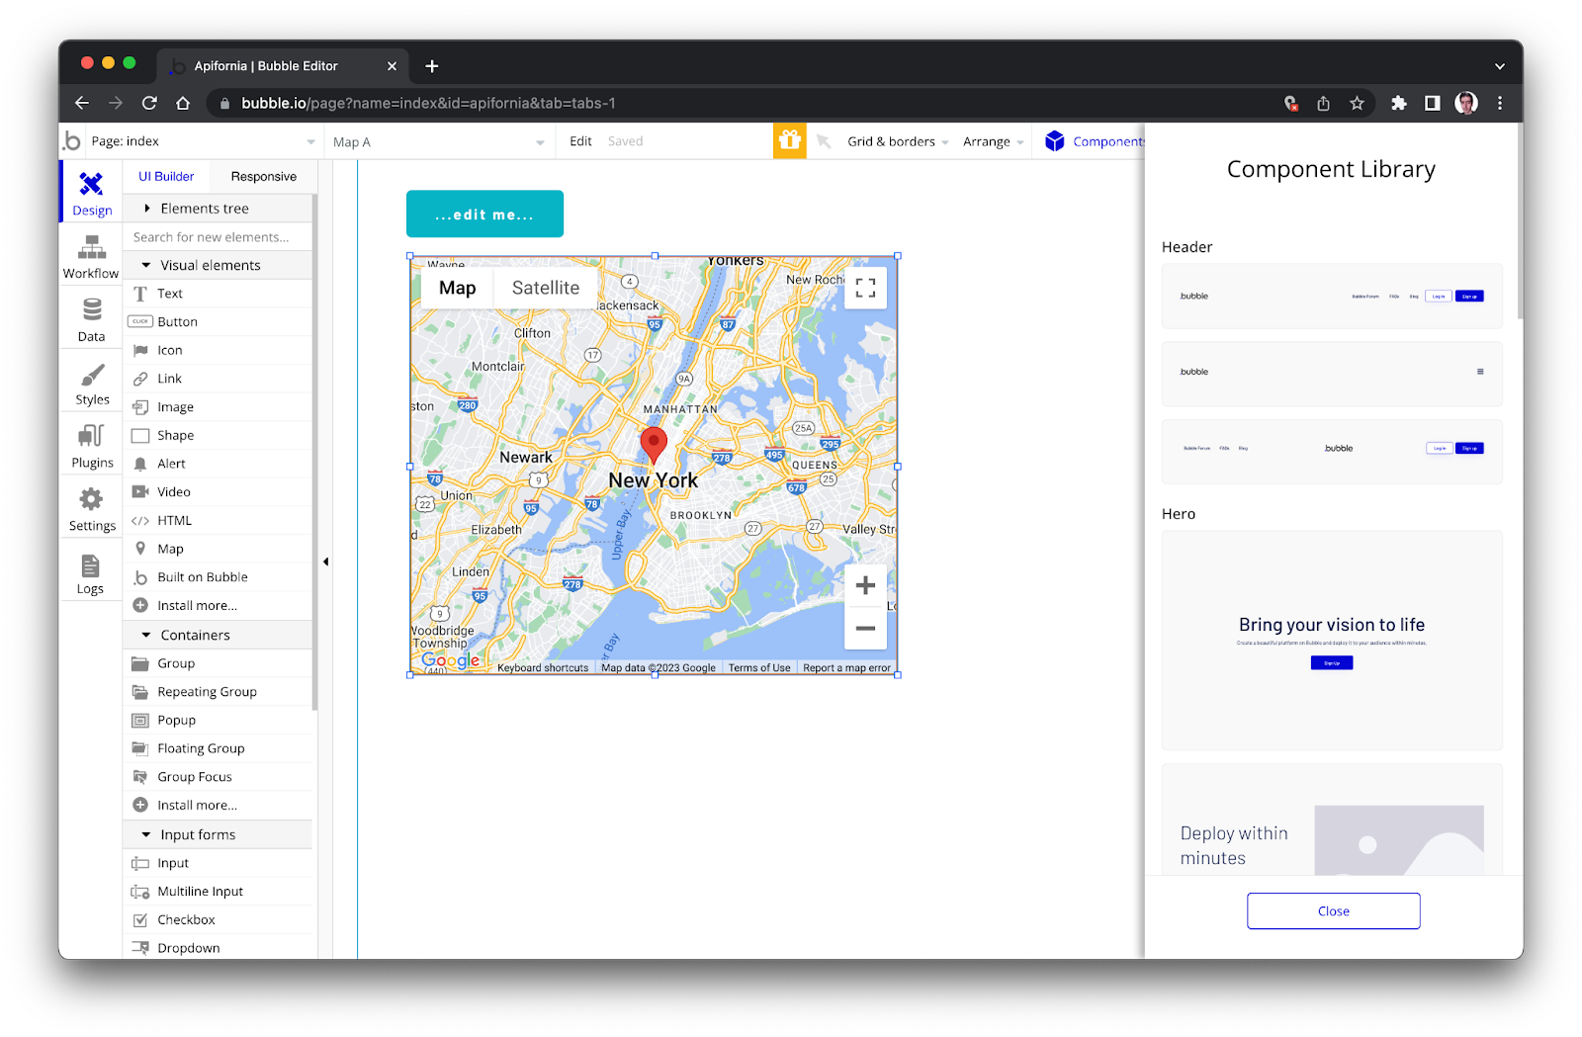Image resolution: width=1582 pixels, height=1037 pixels.
Task: Open the Components menu
Action: tap(1094, 141)
